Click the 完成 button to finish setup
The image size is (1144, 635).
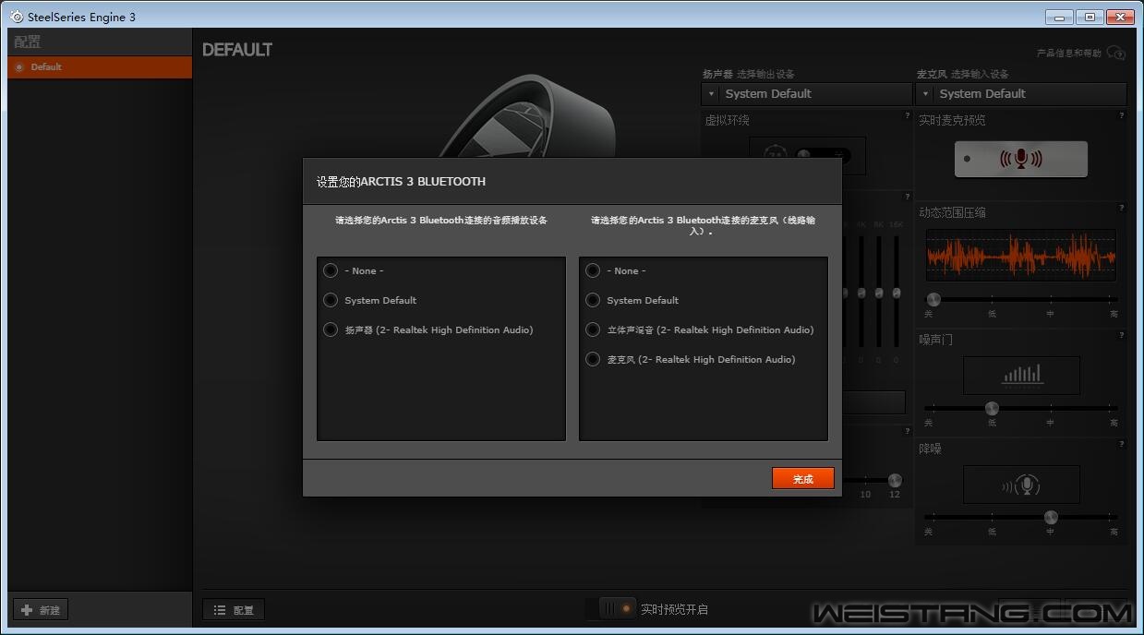(x=803, y=478)
